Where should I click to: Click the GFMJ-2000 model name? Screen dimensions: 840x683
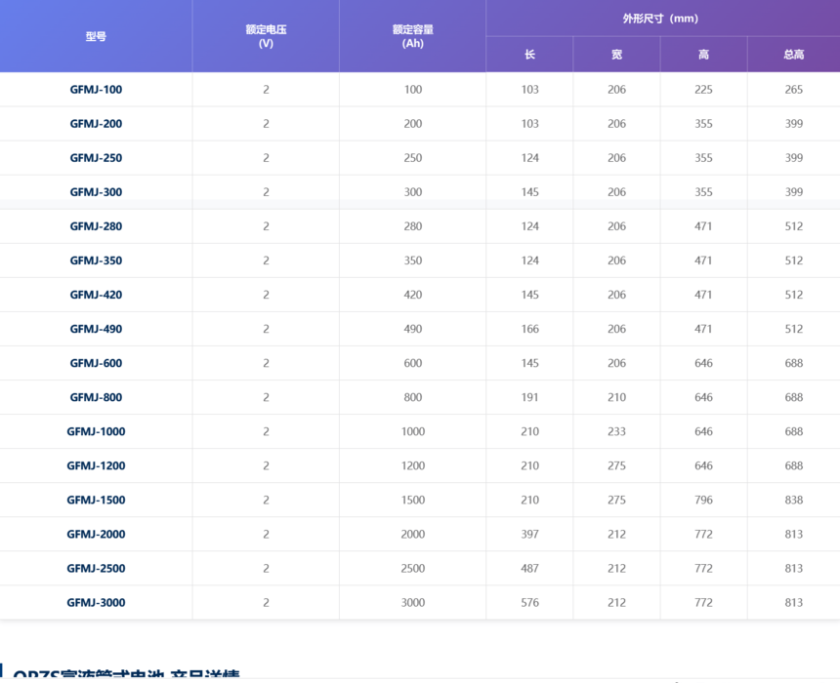point(96,534)
